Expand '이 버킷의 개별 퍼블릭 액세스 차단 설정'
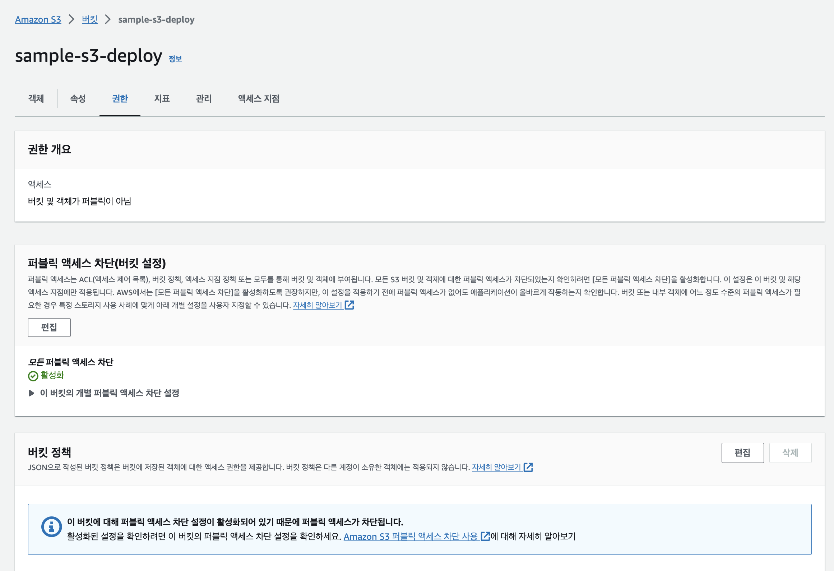 pyautogui.click(x=104, y=393)
